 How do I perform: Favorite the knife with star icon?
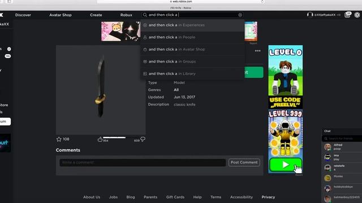pos(59,139)
